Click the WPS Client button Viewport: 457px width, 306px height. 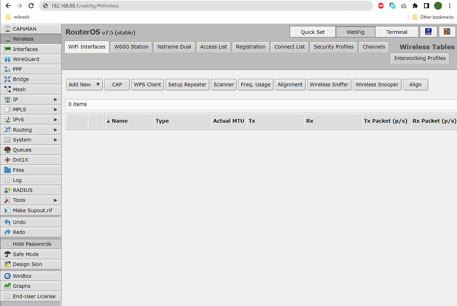pos(147,85)
